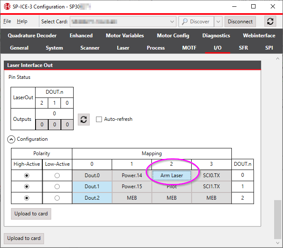The height and width of the screenshot is (248, 283).
Task: Click the Laser Interface Out header
Action: tap(132, 65)
